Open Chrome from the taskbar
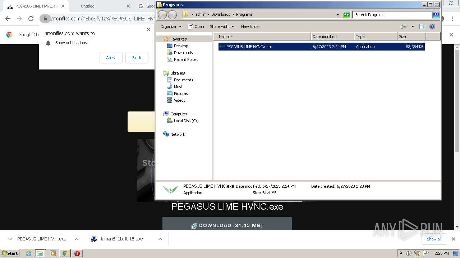Image resolution: width=460 pixels, height=258 pixels. [65, 253]
